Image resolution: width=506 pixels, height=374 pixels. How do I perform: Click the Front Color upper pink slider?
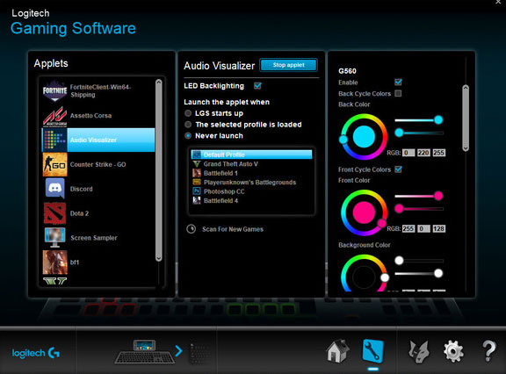pyautogui.click(x=419, y=196)
